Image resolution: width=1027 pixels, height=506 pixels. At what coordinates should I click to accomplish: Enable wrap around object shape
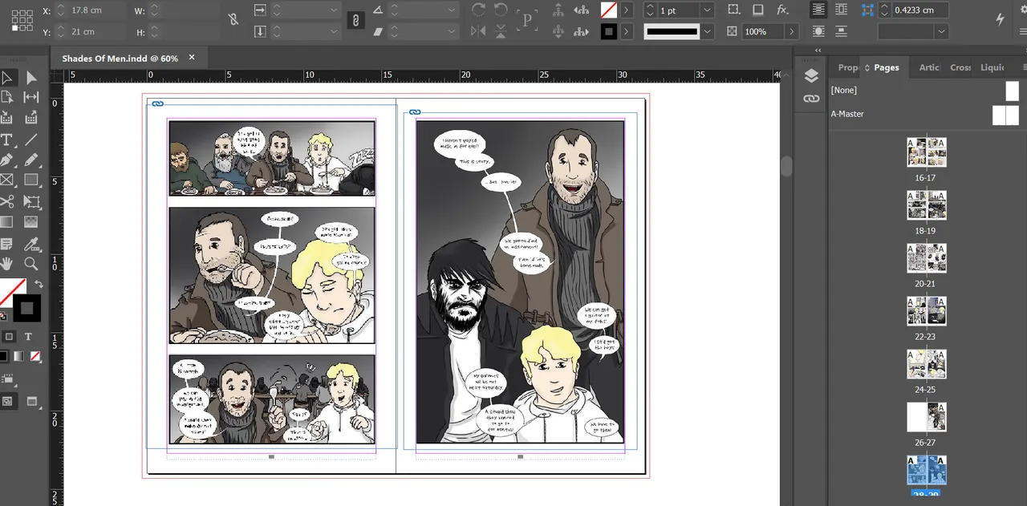818,31
